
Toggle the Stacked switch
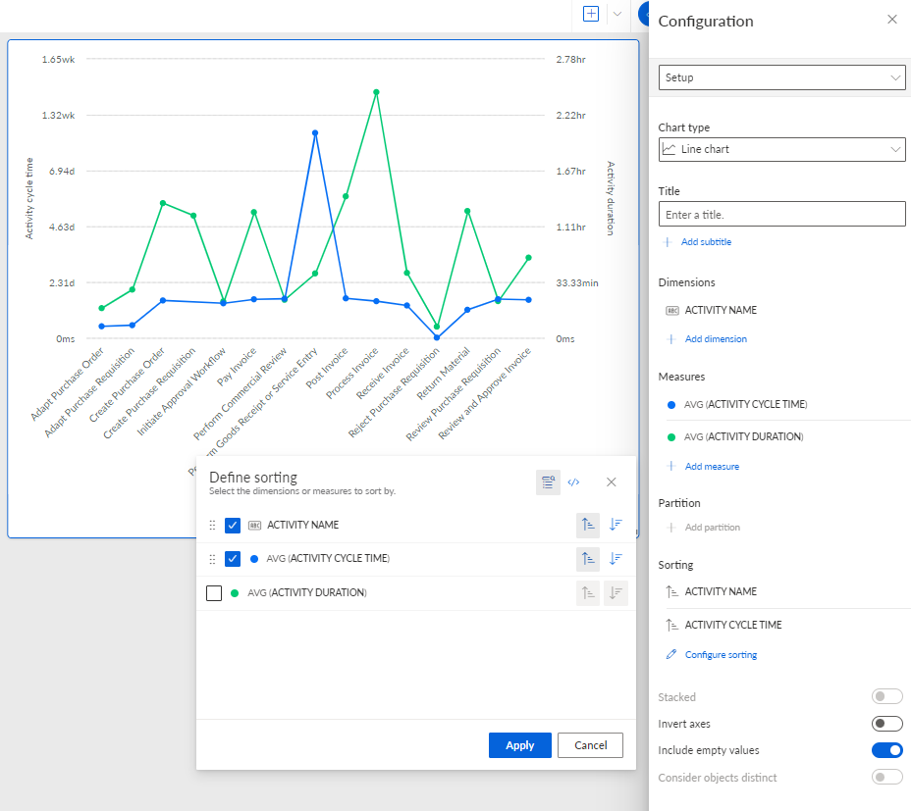(886, 696)
